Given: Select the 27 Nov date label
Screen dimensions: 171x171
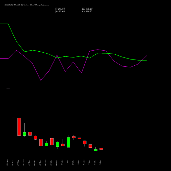Looking at the screenshot, I should [x=18, y=162].
